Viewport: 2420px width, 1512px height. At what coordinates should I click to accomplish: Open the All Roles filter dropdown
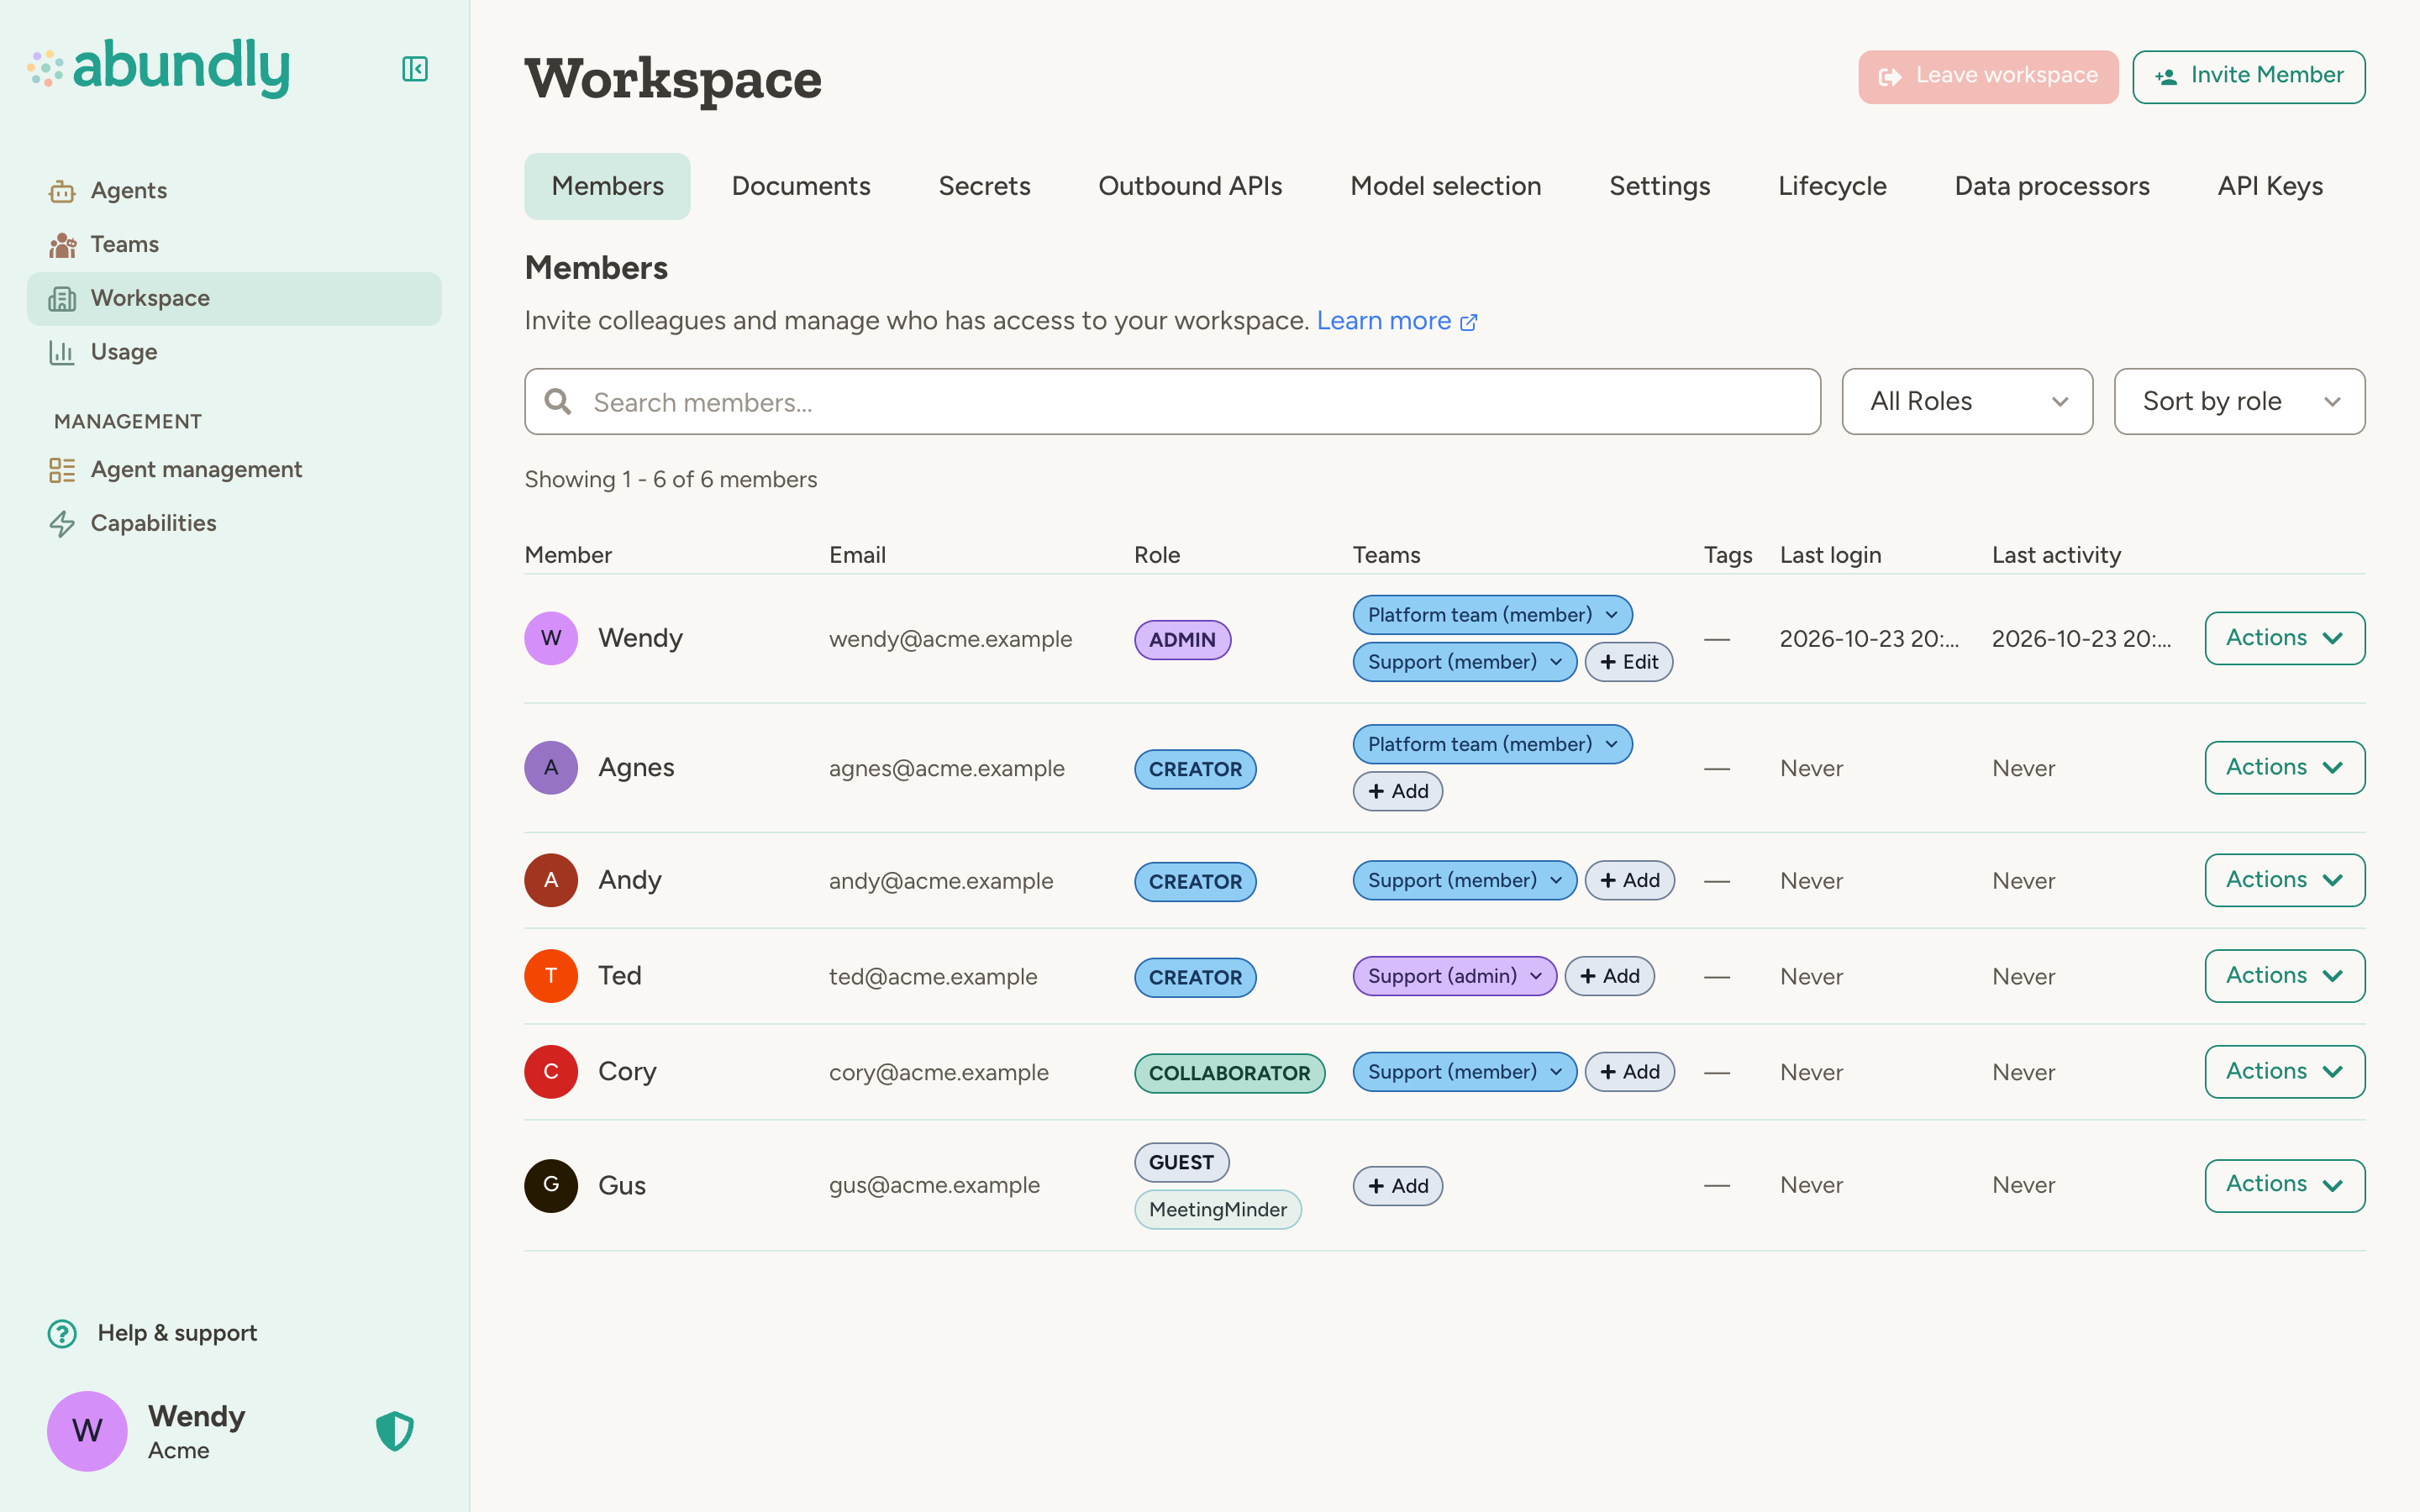point(1967,402)
